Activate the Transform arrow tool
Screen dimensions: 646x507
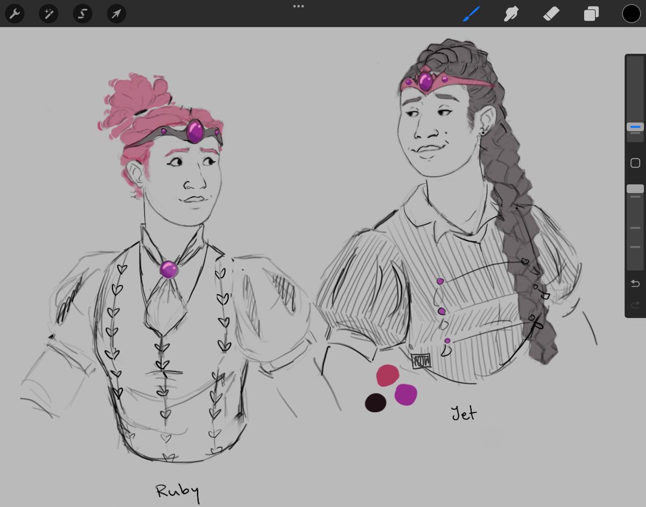coord(116,13)
